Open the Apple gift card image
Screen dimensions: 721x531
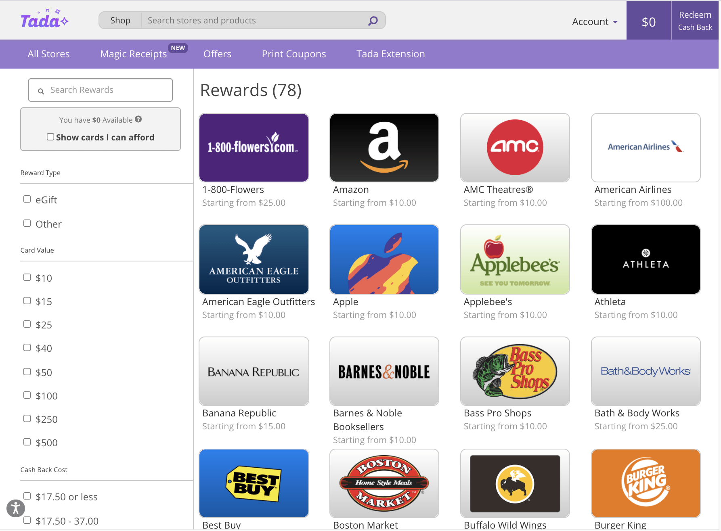pyautogui.click(x=384, y=259)
